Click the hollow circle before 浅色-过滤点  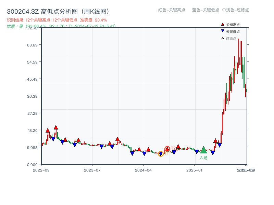coord(224,10)
